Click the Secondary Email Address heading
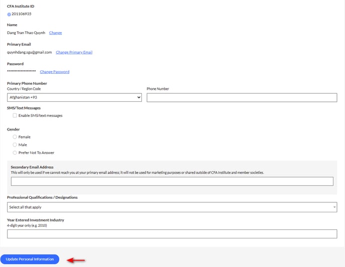 pyautogui.click(x=32, y=167)
